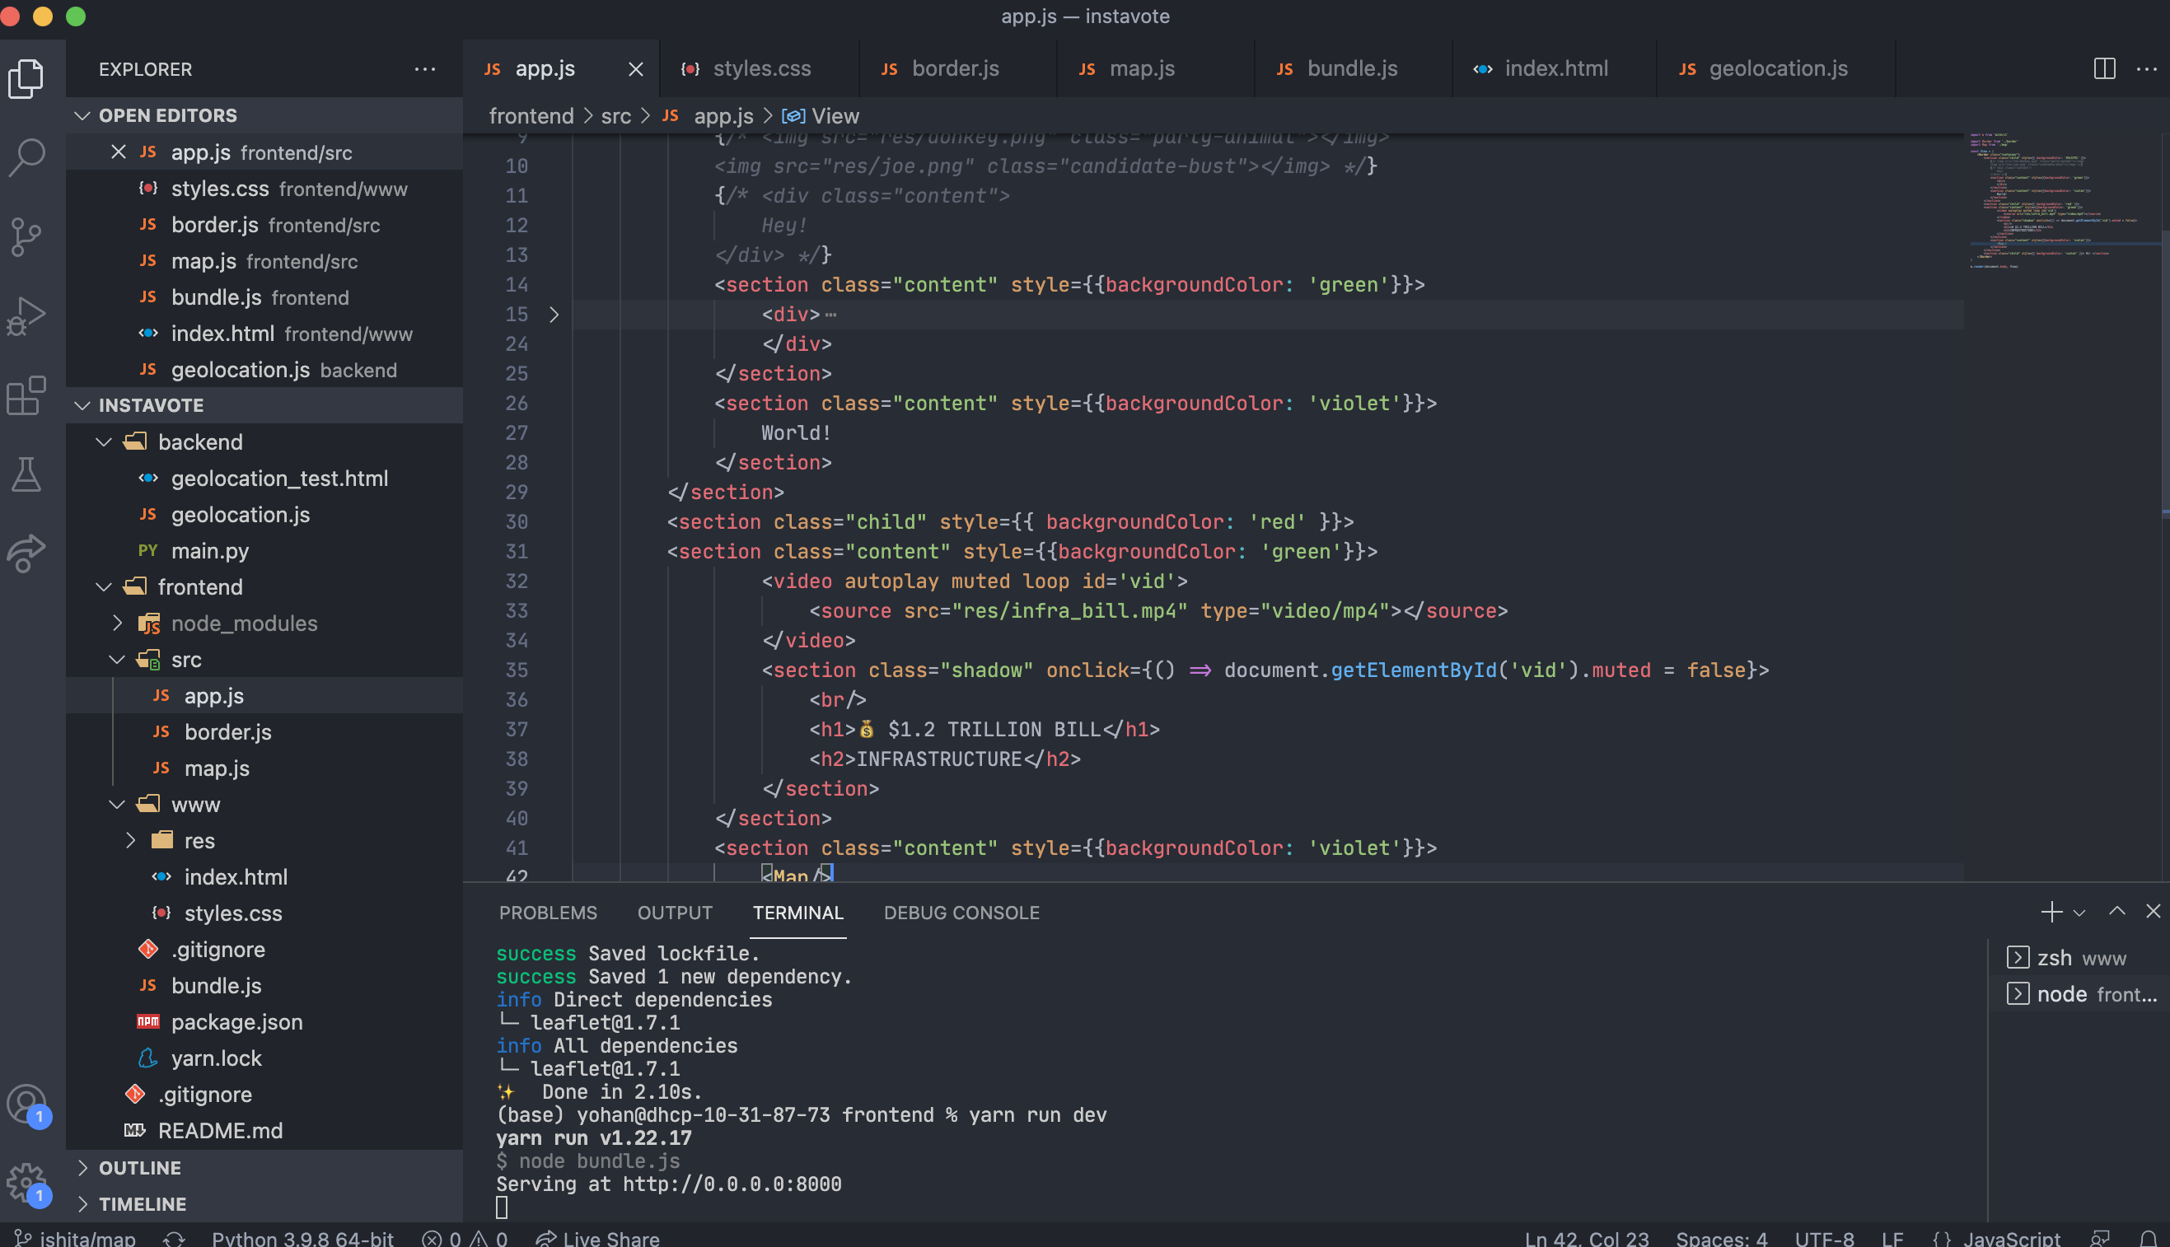
Task: Switch to the styles.css editor tab
Action: [x=760, y=68]
